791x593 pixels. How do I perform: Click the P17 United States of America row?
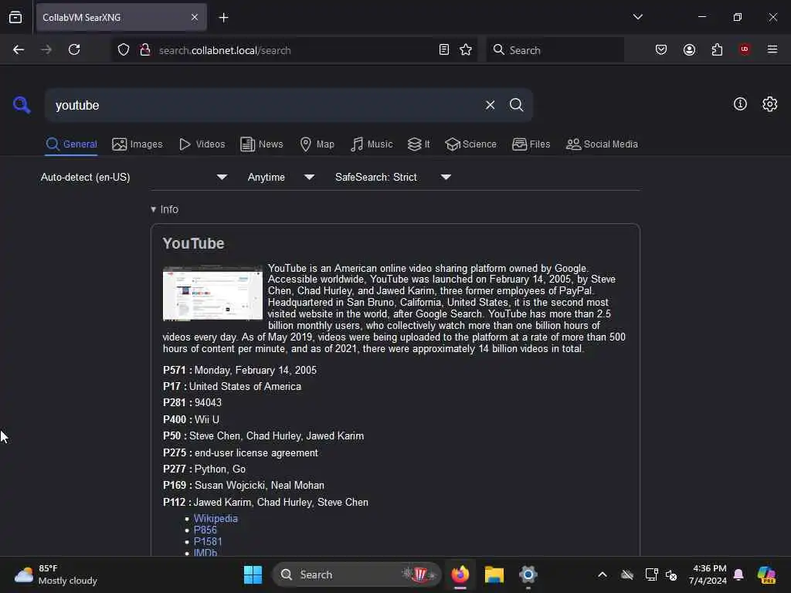pos(232,386)
